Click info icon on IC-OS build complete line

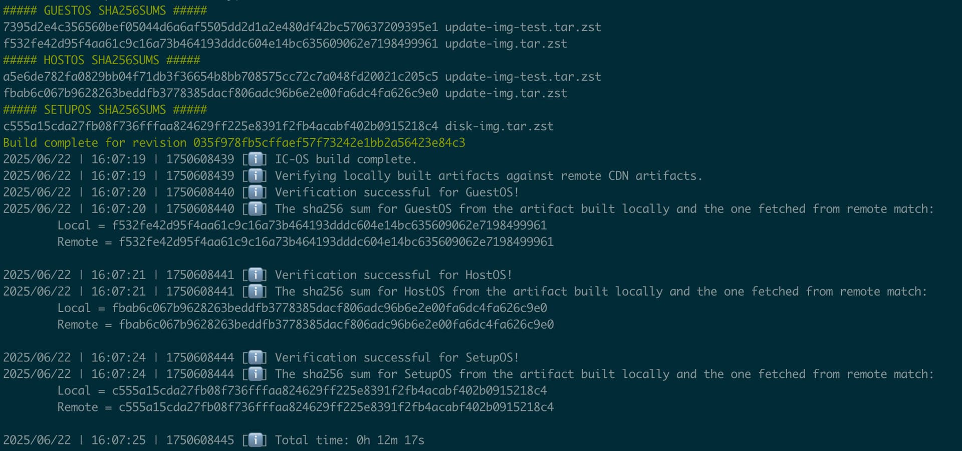pyautogui.click(x=257, y=159)
